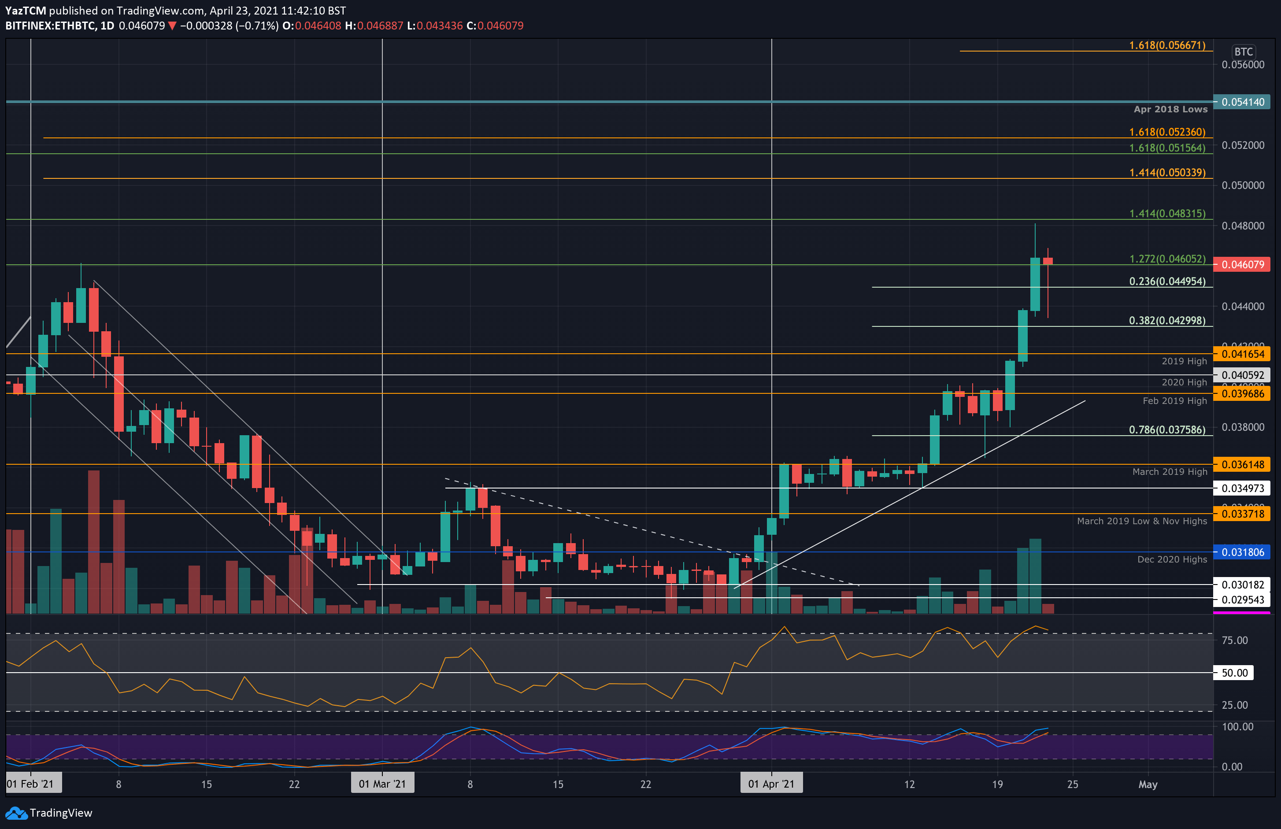
Task: Click the open value O:0.046408
Action: point(311,26)
